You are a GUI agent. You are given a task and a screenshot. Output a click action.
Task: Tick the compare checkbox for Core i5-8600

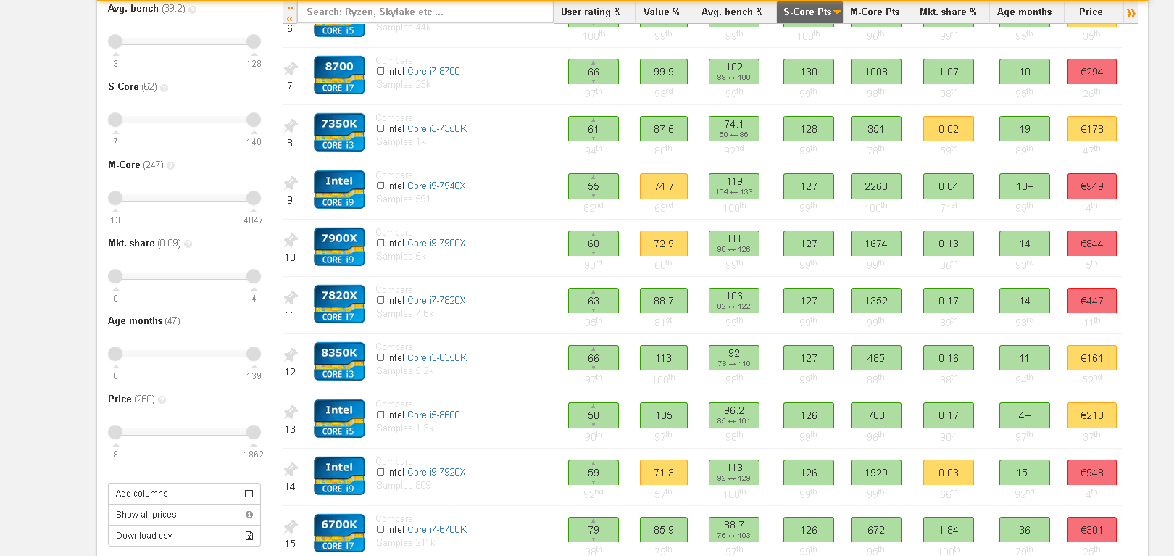tap(380, 415)
